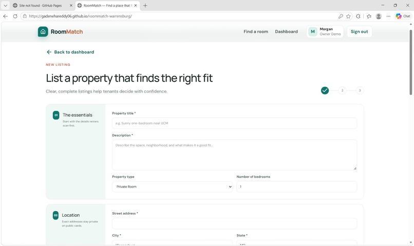Open the Property type dropdown
The width and height of the screenshot is (414, 246).
point(172,186)
